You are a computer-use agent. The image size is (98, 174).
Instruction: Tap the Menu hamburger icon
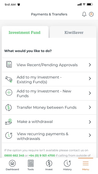point(85,163)
